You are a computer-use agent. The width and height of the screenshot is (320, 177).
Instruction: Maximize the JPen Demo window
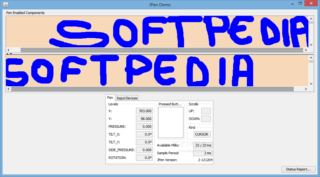[x=300, y=3]
